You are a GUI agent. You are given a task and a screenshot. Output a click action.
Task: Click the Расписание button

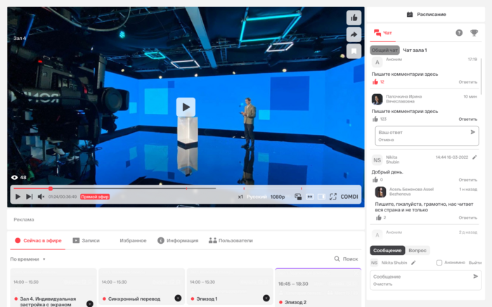[x=427, y=14]
